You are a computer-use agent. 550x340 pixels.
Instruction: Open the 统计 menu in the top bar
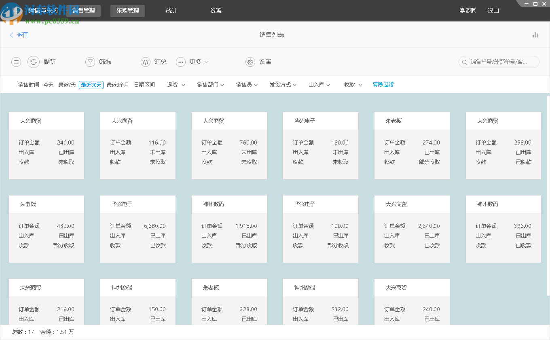click(x=171, y=11)
